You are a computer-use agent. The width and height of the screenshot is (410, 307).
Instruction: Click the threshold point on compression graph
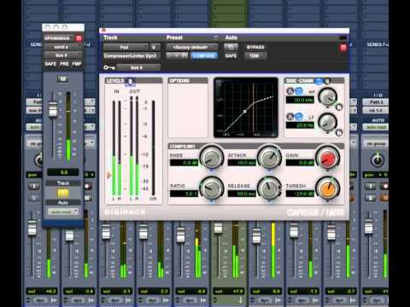(244, 112)
